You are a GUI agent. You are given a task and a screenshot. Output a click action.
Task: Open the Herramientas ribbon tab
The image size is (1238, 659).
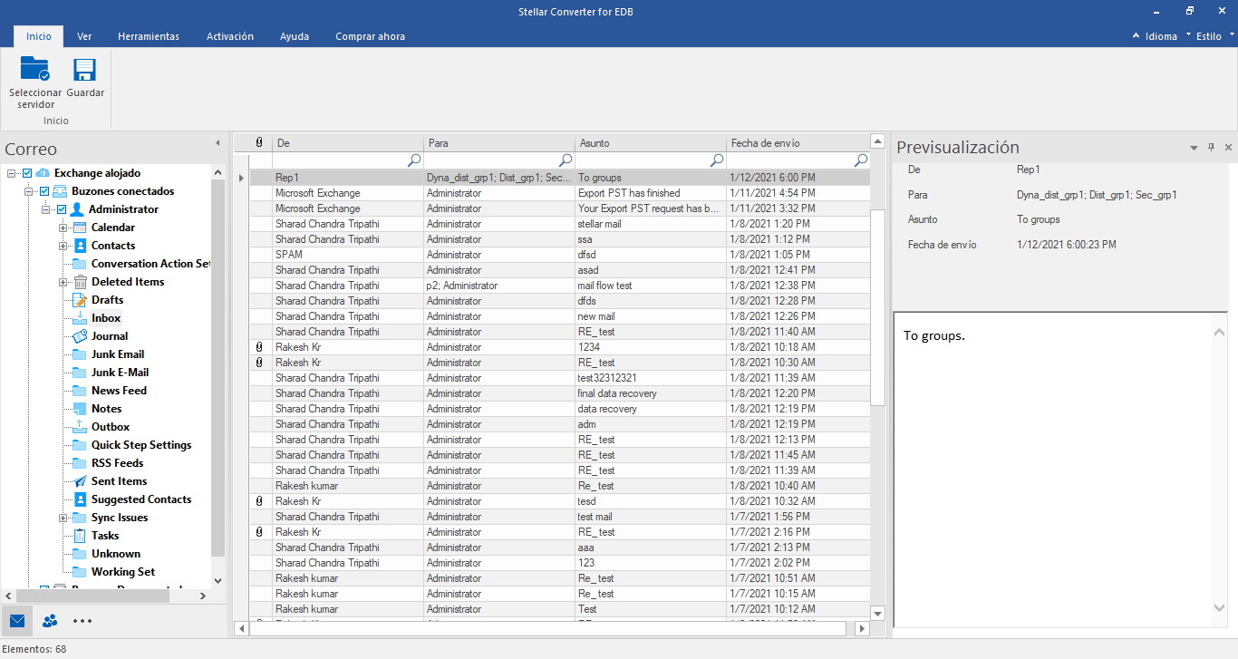(149, 36)
